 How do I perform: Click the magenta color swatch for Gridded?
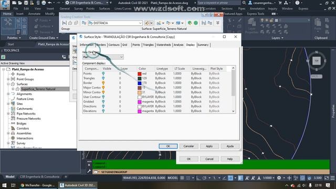[x=140, y=102]
